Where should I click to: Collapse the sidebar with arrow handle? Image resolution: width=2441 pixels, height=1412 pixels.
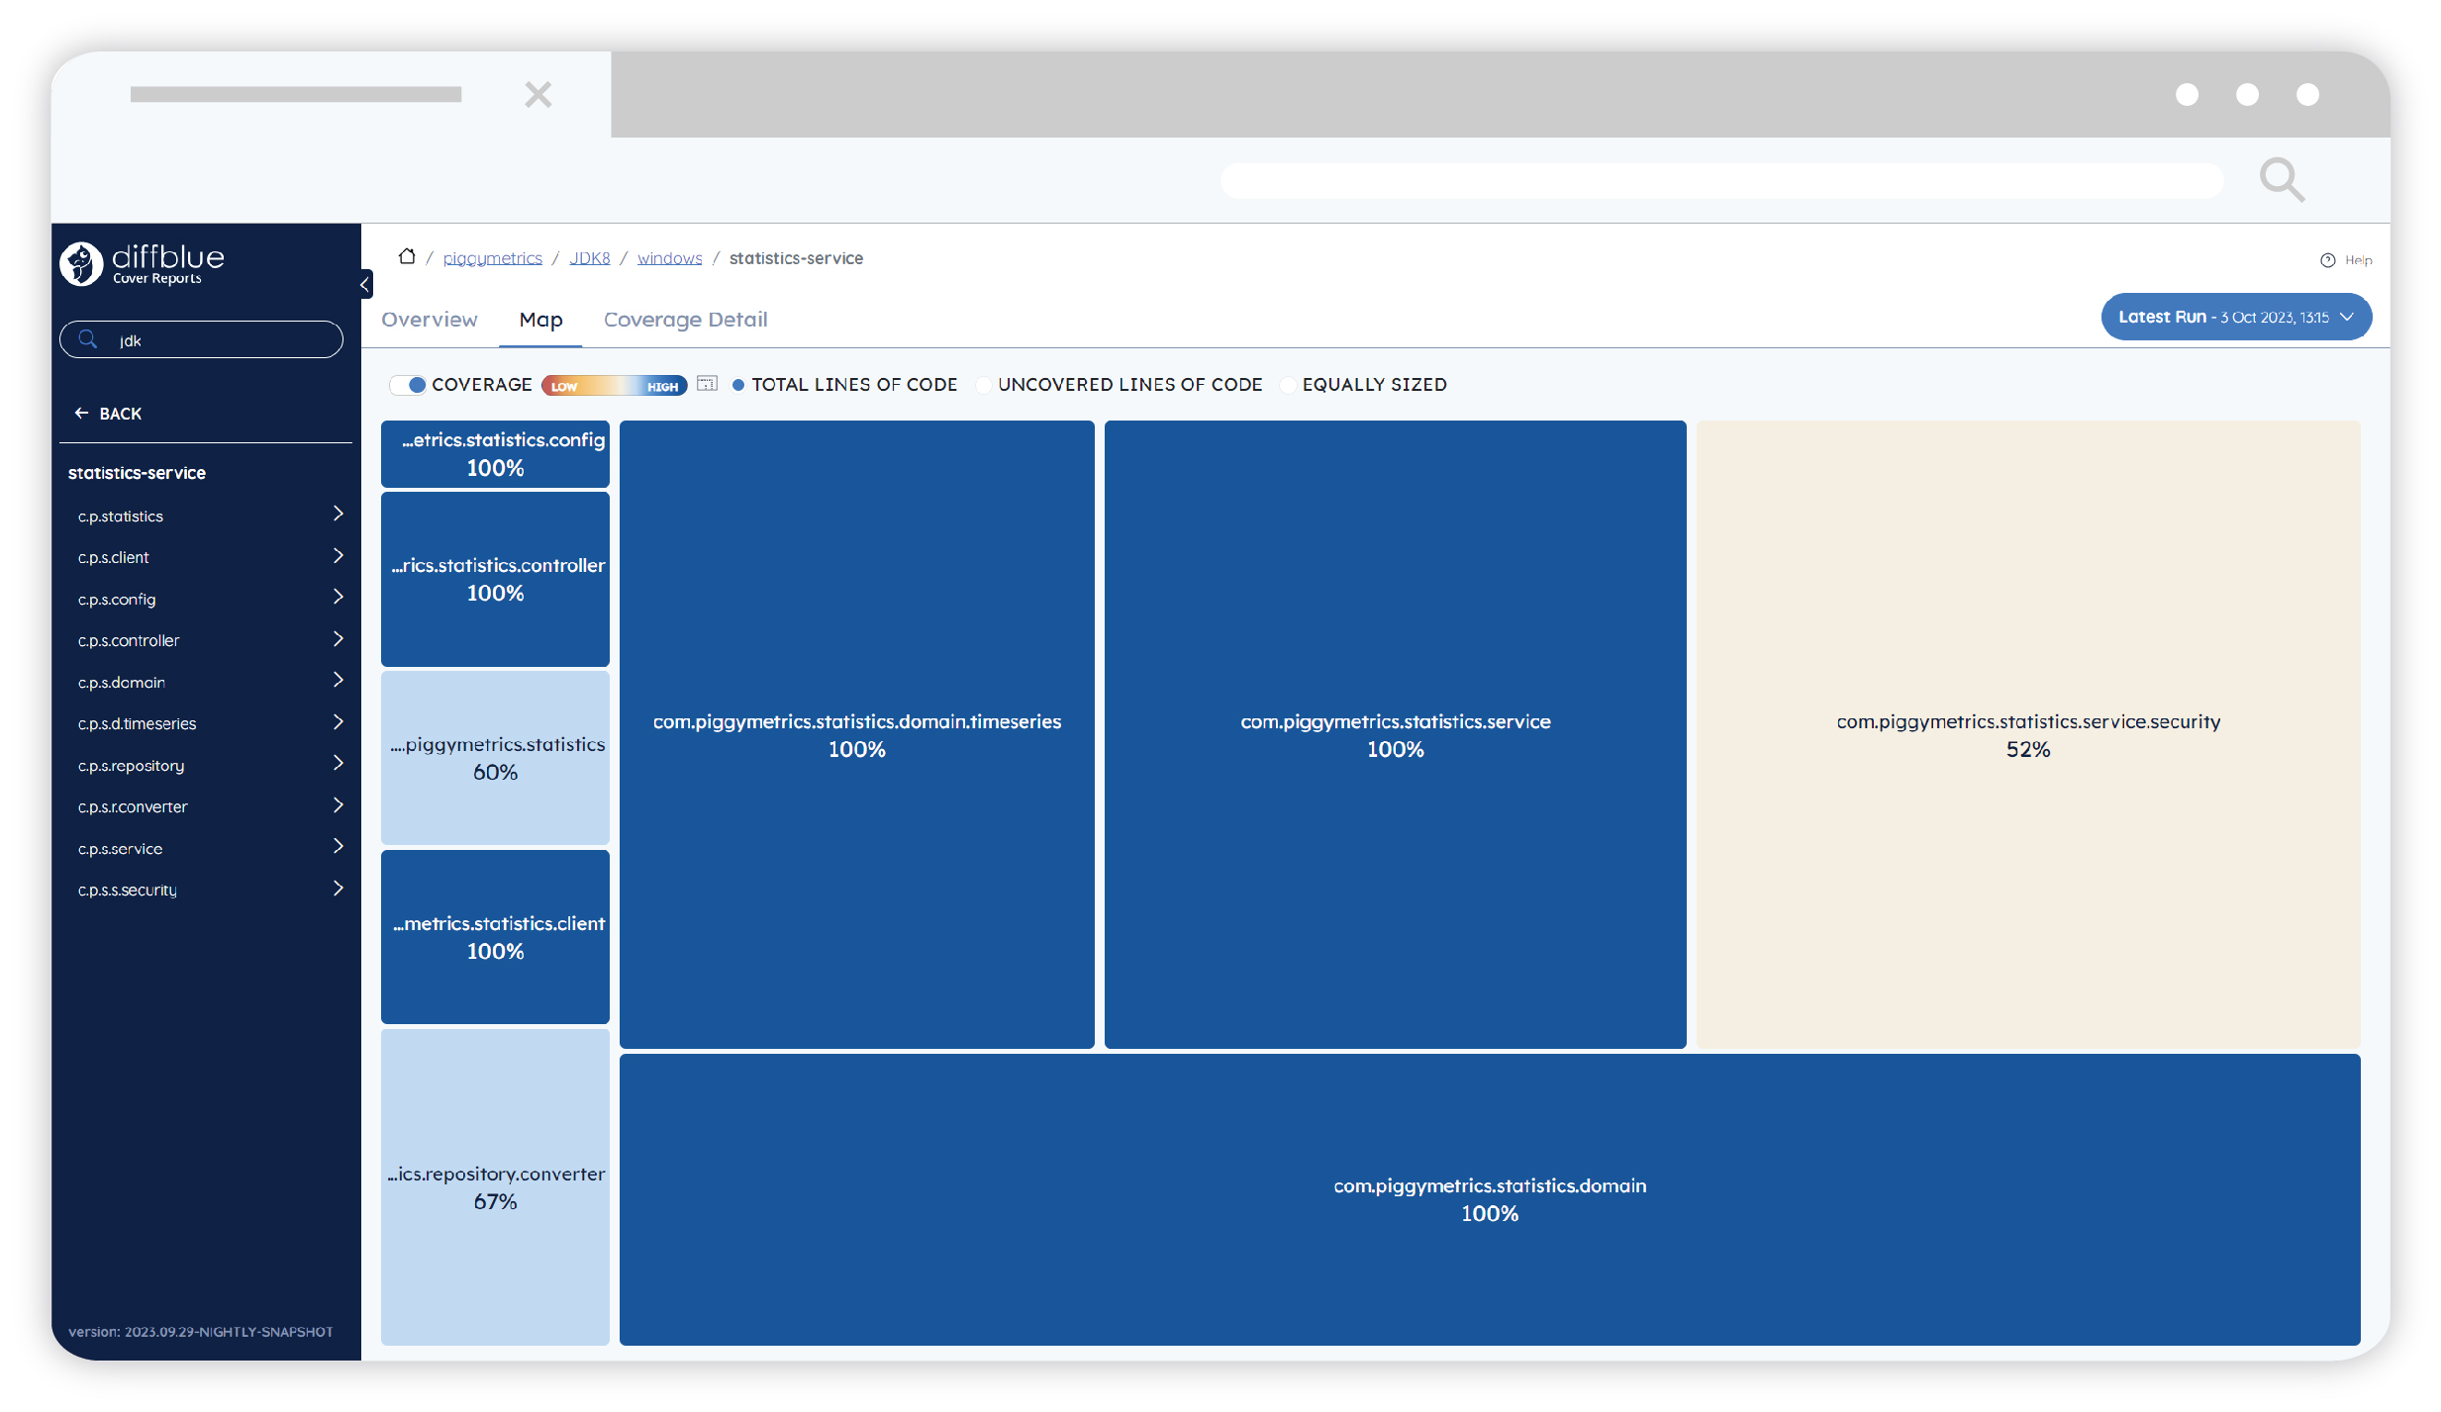pos(365,285)
